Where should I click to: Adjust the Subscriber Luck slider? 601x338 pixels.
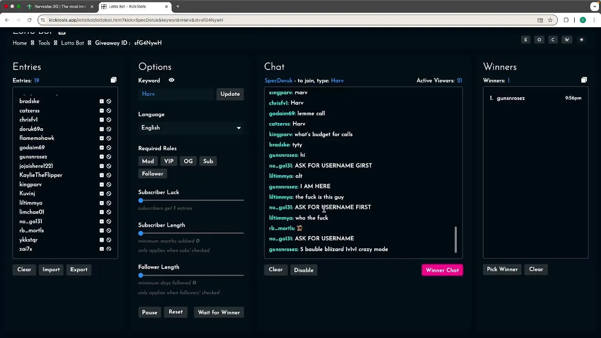tap(191, 200)
